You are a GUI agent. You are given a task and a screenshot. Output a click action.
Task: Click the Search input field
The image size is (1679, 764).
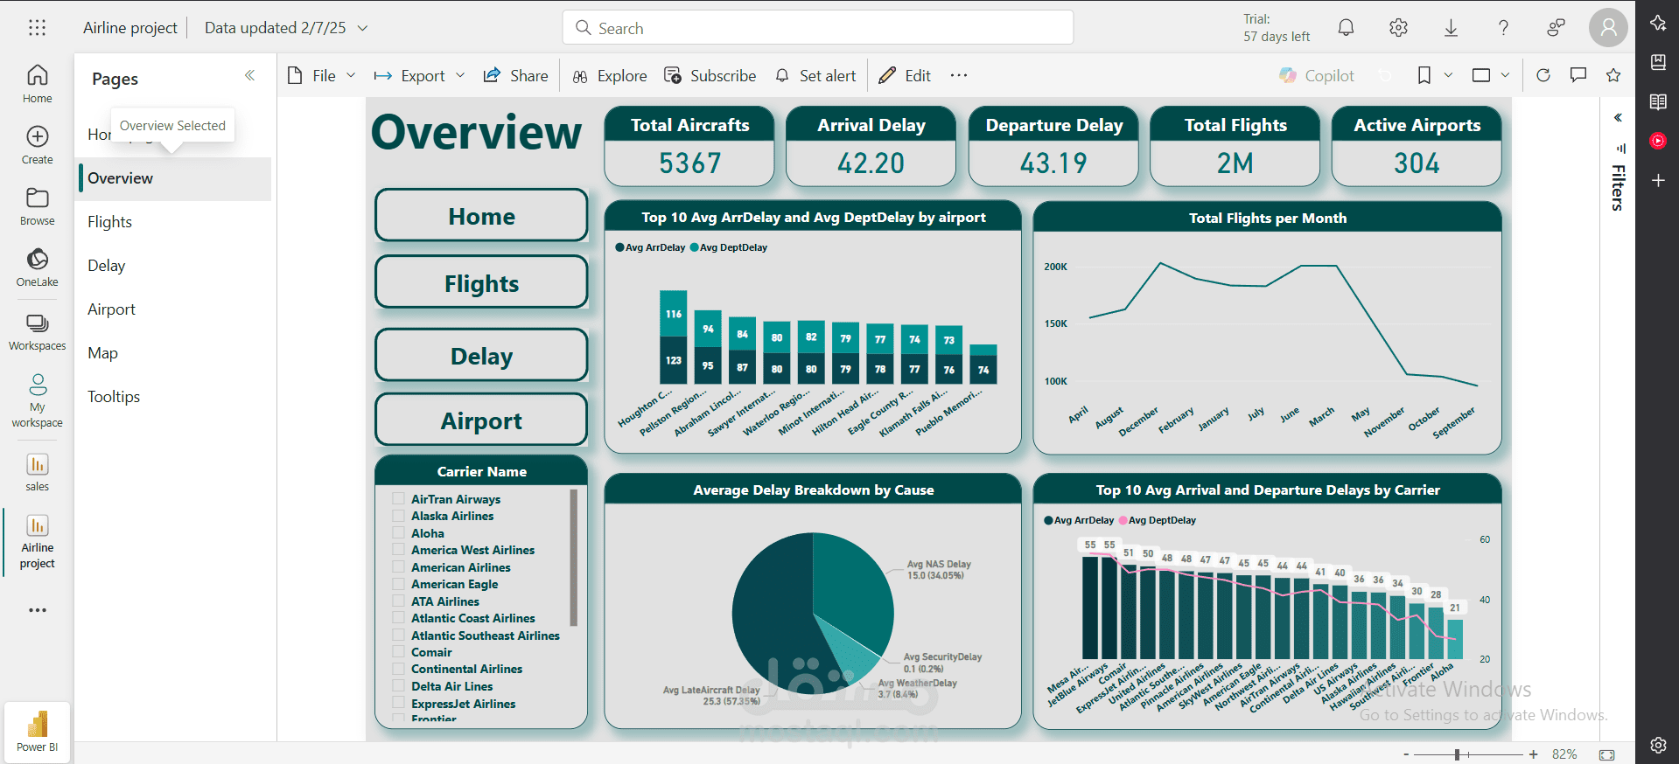pos(818,28)
